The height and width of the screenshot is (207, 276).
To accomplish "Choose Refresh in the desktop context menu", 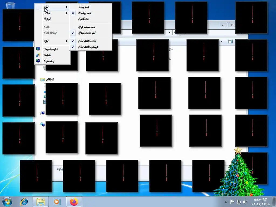I will [x=52, y=19].
